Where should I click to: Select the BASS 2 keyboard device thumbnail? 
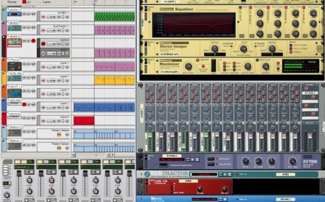point(14,43)
